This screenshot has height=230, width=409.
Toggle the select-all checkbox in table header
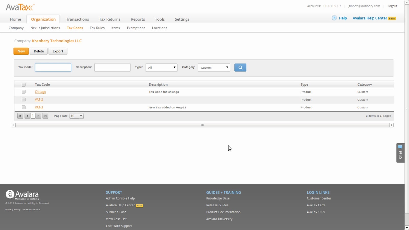[x=24, y=85]
